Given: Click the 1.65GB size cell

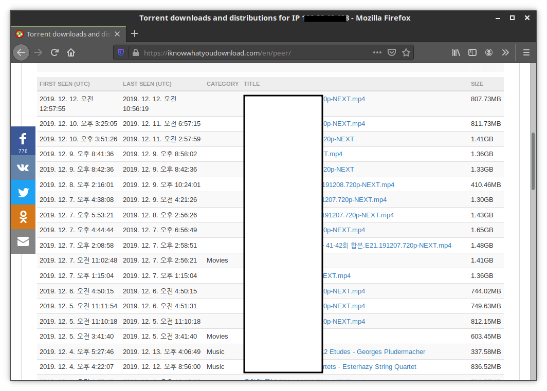Looking at the screenshot, I should click(482, 230).
